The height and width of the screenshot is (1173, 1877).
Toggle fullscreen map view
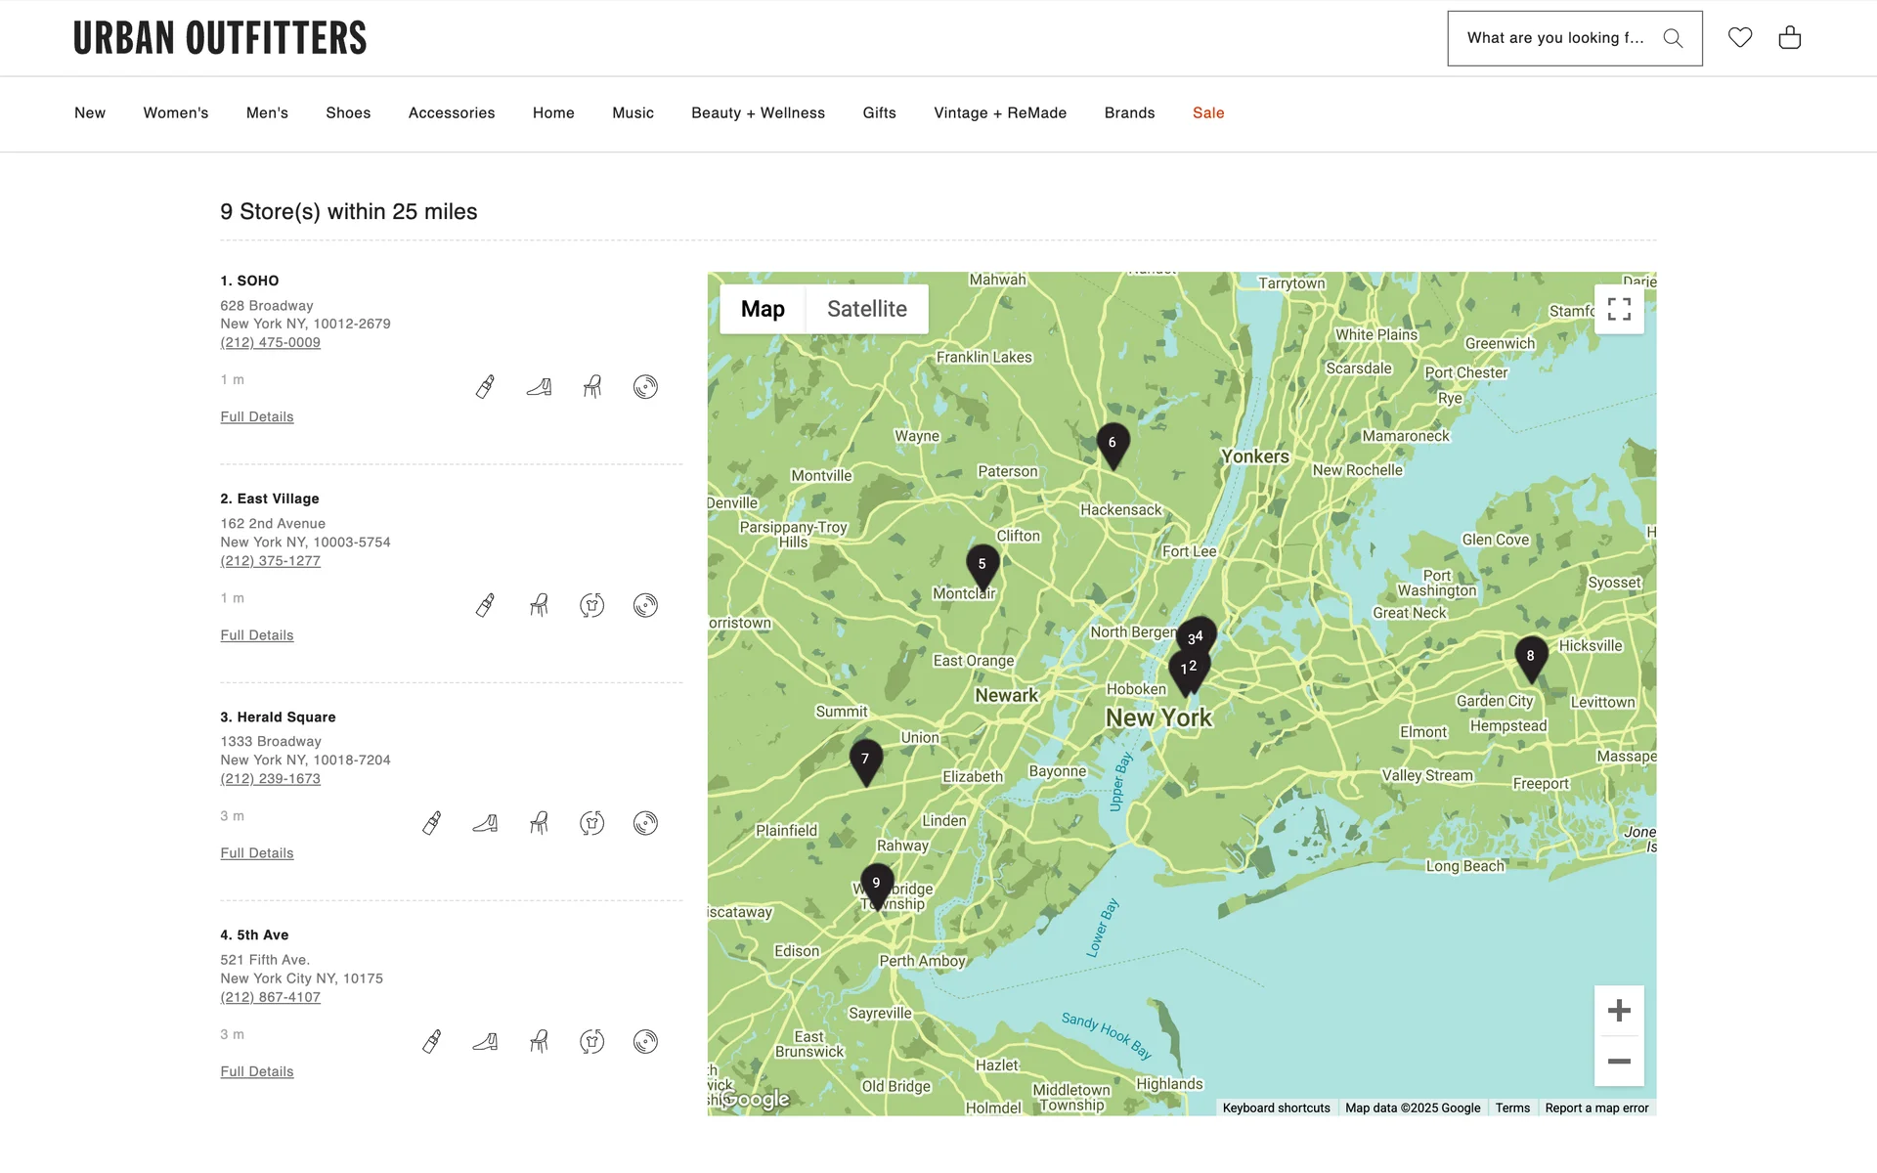(x=1619, y=309)
